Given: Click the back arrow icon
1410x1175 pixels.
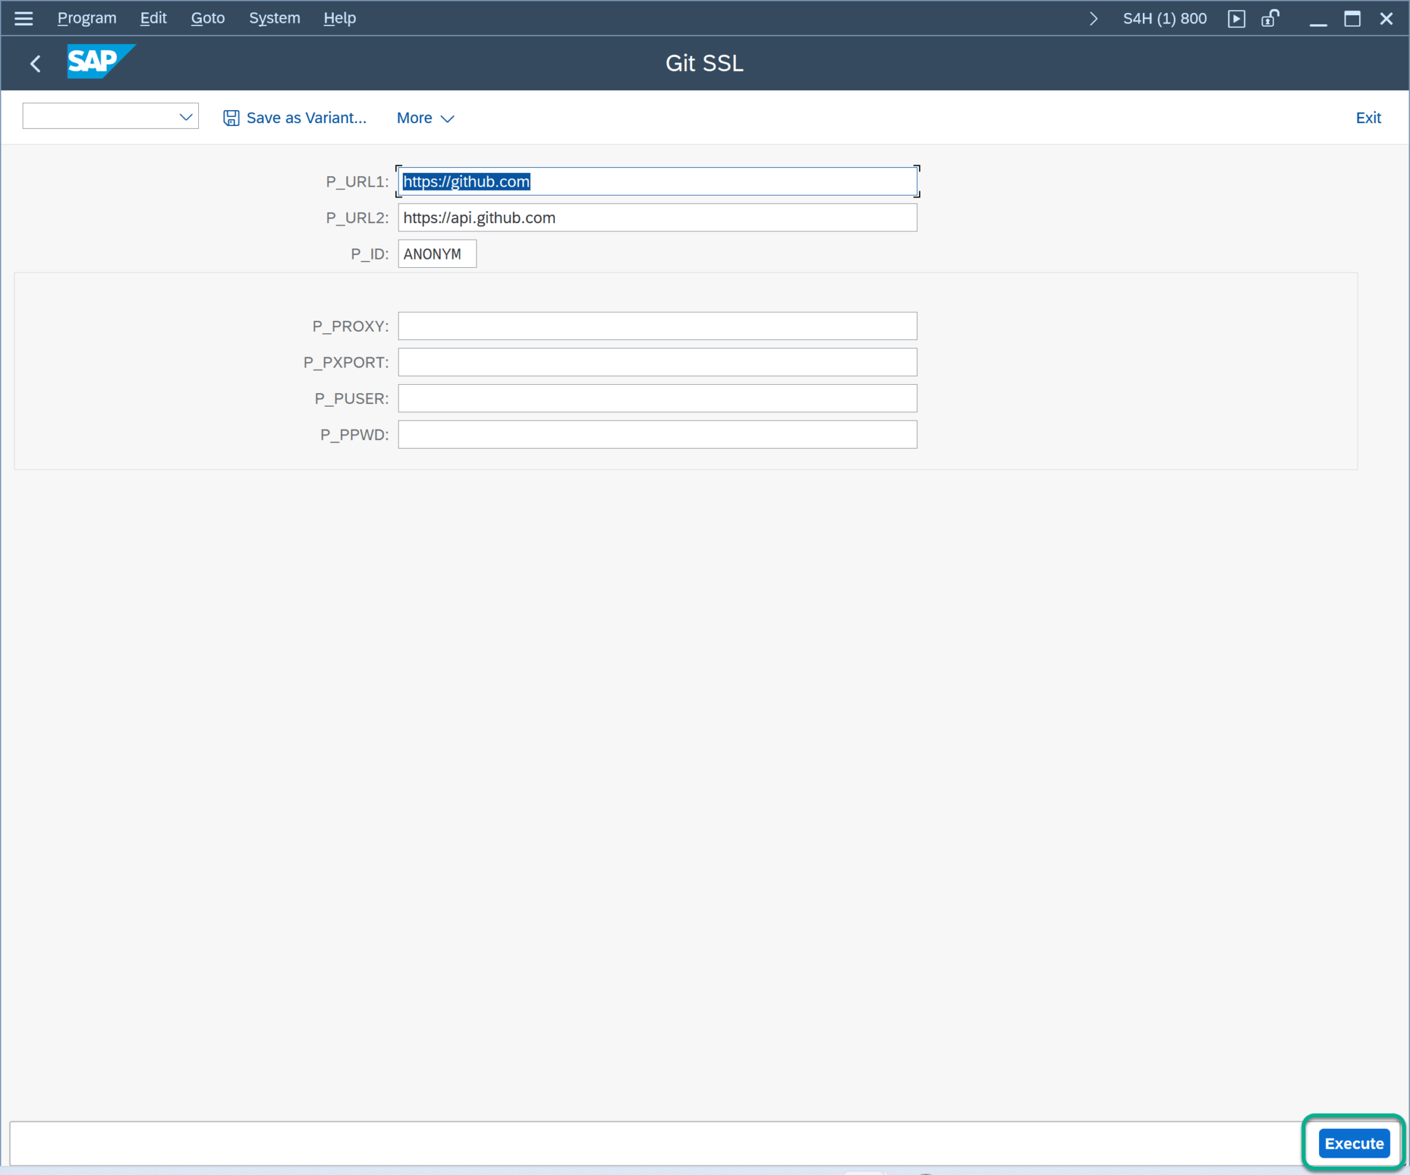Looking at the screenshot, I should click(x=36, y=63).
